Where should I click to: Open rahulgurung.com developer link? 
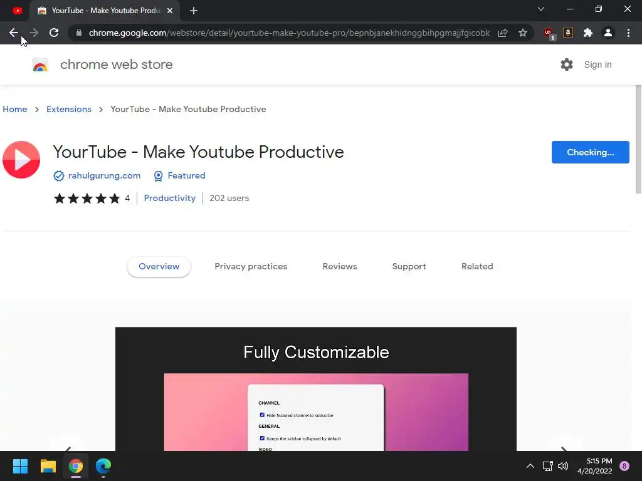[x=105, y=175]
